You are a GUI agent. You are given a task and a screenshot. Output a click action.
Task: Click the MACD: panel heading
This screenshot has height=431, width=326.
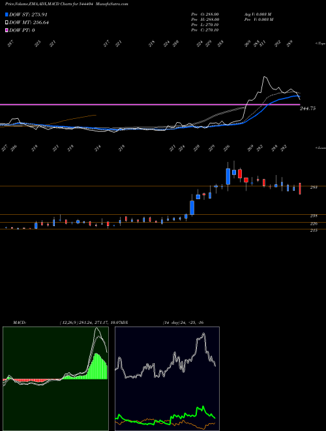point(19,323)
